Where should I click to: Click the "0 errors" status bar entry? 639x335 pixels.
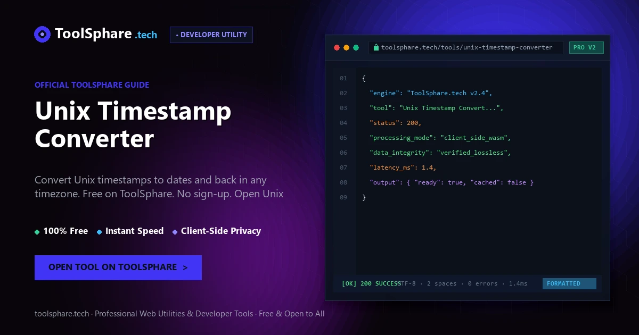(x=482, y=283)
